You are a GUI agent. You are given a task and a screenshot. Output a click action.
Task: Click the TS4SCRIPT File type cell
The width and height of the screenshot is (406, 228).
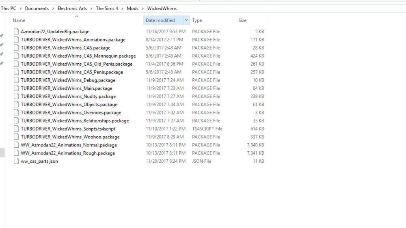[207, 129]
